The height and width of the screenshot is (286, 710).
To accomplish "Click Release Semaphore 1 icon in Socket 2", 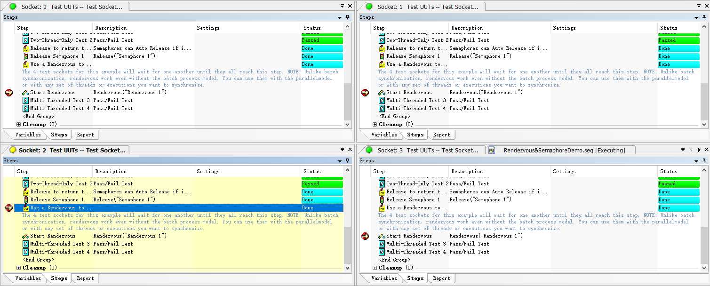I will click(26, 200).
